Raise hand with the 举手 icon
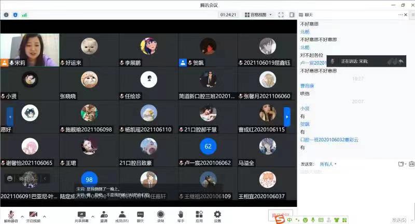 tap(181, 215)
